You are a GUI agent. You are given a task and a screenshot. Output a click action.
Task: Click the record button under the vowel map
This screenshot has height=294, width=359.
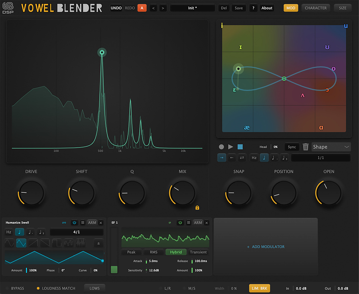click(x=221, y=147)
